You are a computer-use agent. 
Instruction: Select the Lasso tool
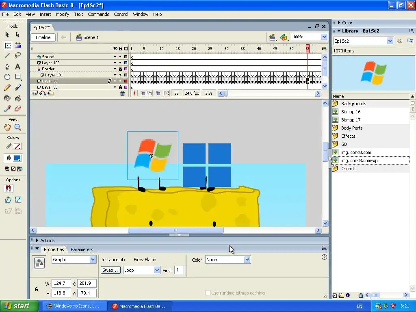click(x=17, y=55)
